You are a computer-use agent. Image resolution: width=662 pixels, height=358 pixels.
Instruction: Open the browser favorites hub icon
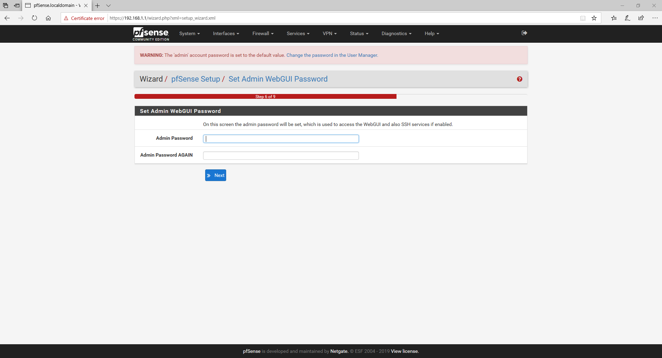[614, 18]
